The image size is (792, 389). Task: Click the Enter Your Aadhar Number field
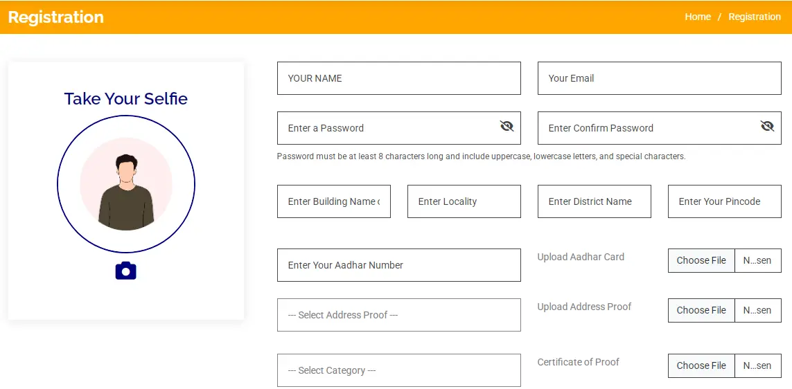tap(398, 265)
